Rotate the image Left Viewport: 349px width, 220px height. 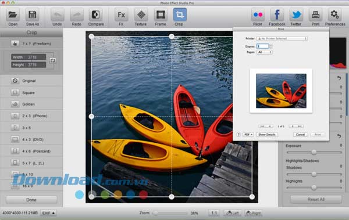[233, 213]
